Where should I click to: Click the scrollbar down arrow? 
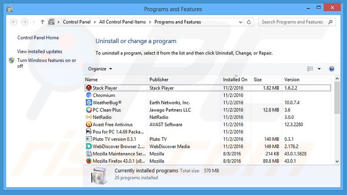coord(337,162)
